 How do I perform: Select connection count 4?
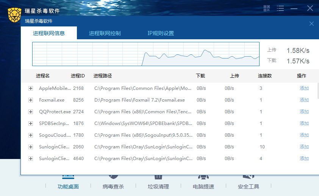[x=261, y=159]
